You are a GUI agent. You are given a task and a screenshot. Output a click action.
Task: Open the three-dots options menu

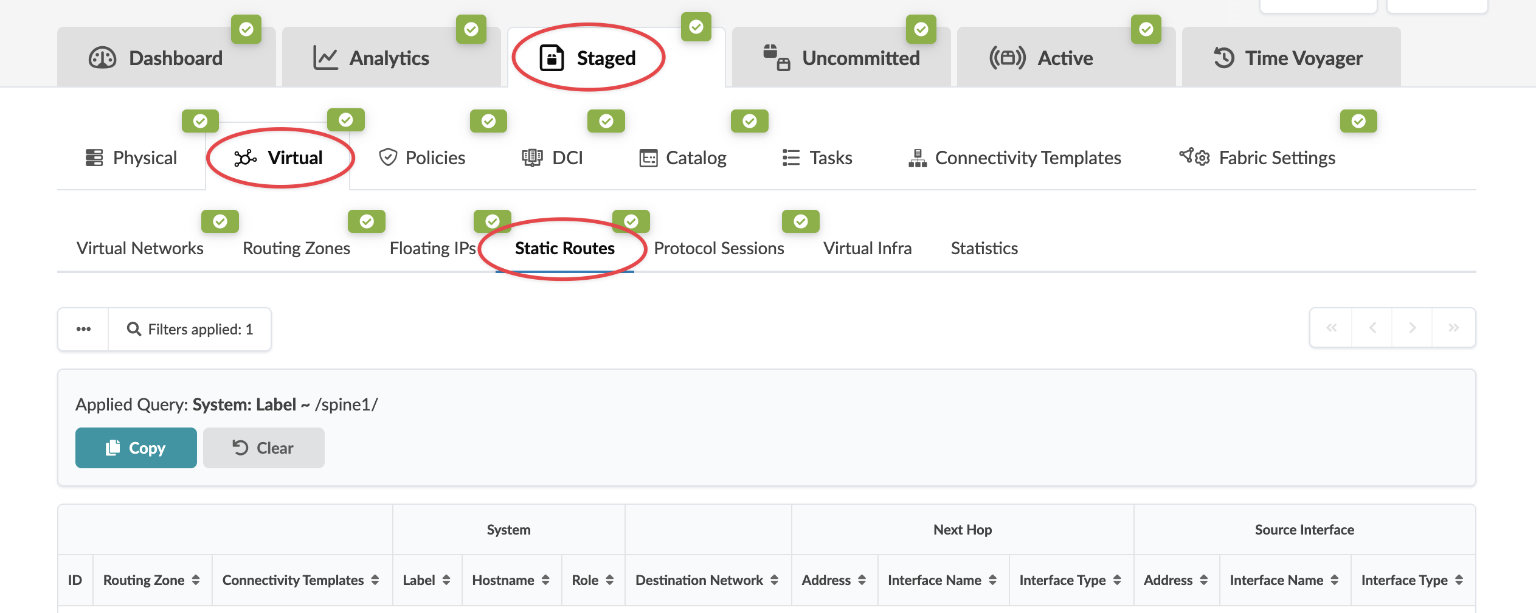pos(83,329)
